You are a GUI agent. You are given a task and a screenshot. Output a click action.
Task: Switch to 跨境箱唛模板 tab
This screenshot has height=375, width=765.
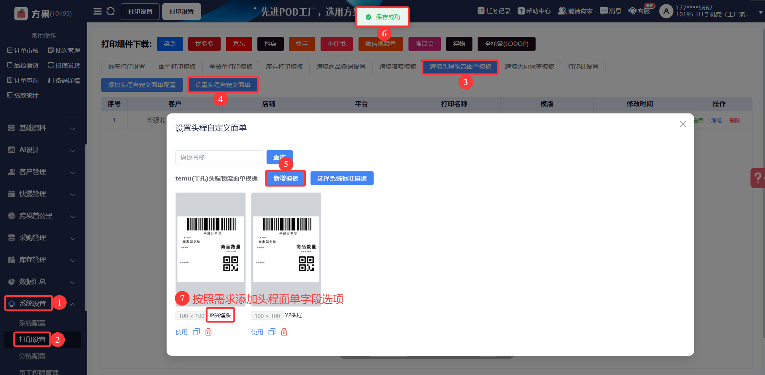tap(398, 67)
